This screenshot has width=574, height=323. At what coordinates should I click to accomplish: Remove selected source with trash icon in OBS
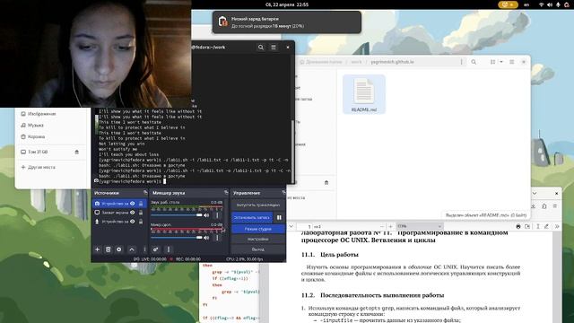pos(108,249)
